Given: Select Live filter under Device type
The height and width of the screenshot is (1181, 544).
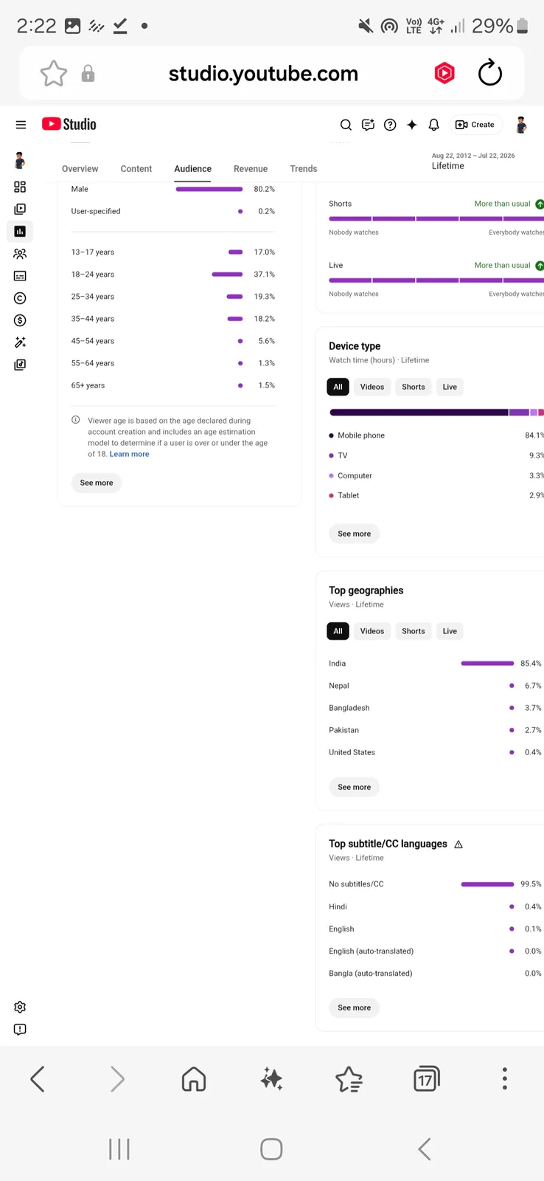Looking at the screenshot, I should tap(450, 387).
